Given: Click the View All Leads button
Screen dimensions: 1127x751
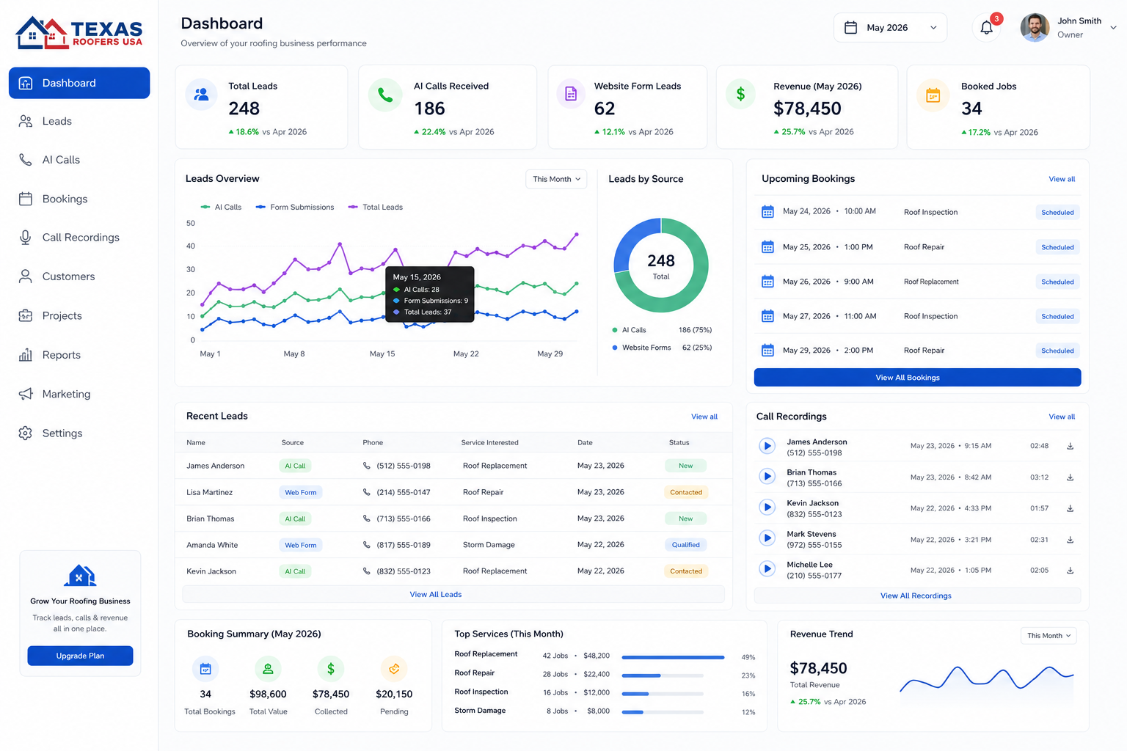Looking at the screenshot, I should (453, 595).
